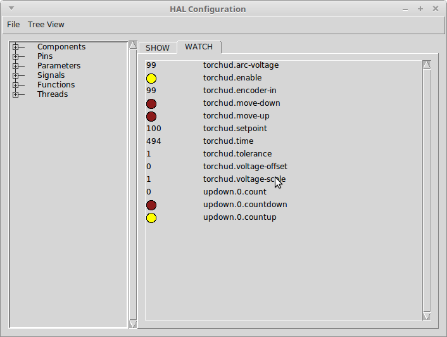Switch to the SHOW tab
This screenshot has width=447, height=337.
pos(158,48)
